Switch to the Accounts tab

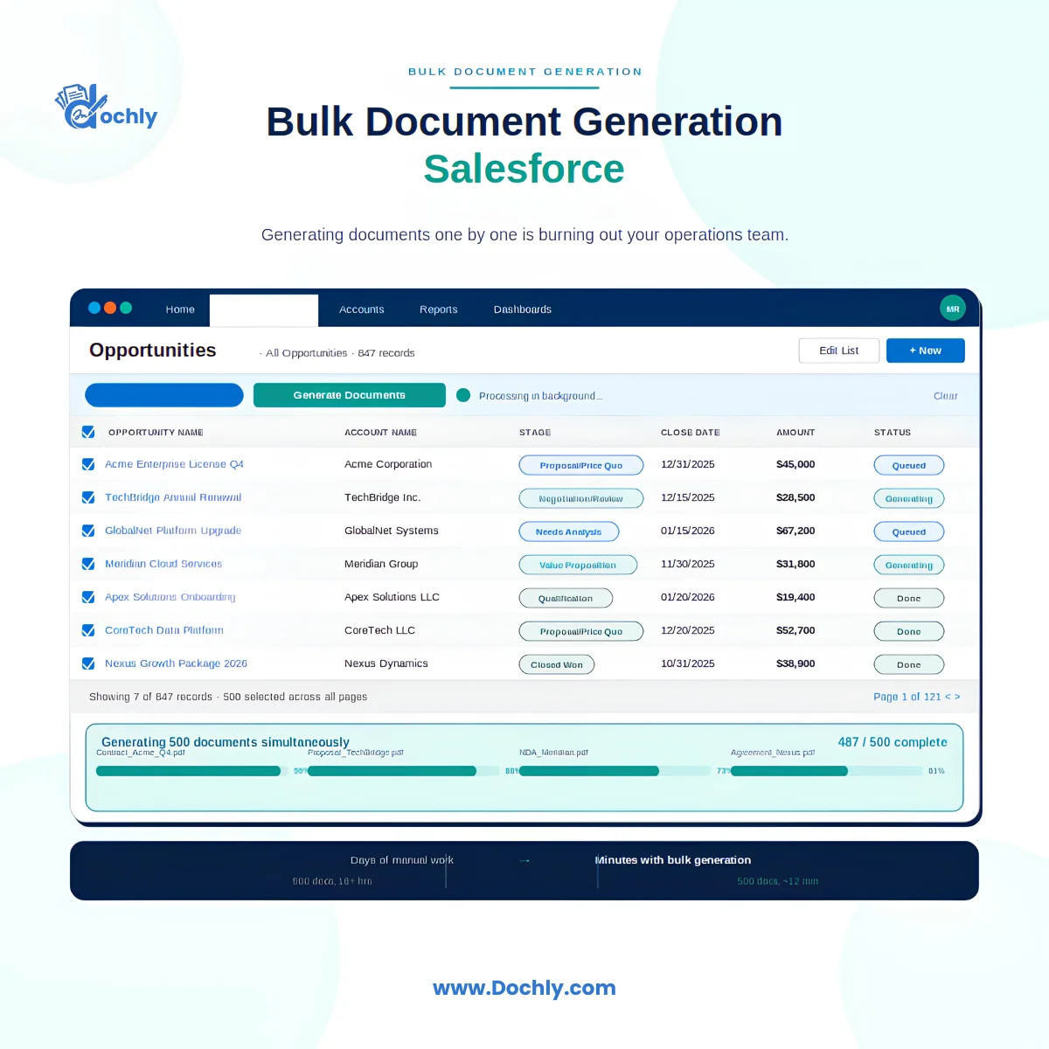point(362,309)
